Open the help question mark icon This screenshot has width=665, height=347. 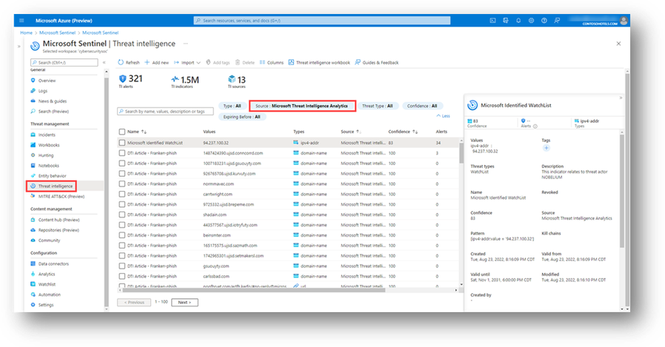(x=544, y=20)
